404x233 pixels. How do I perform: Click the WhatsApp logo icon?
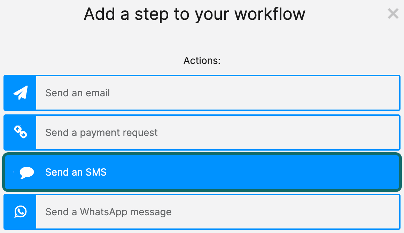21,211
